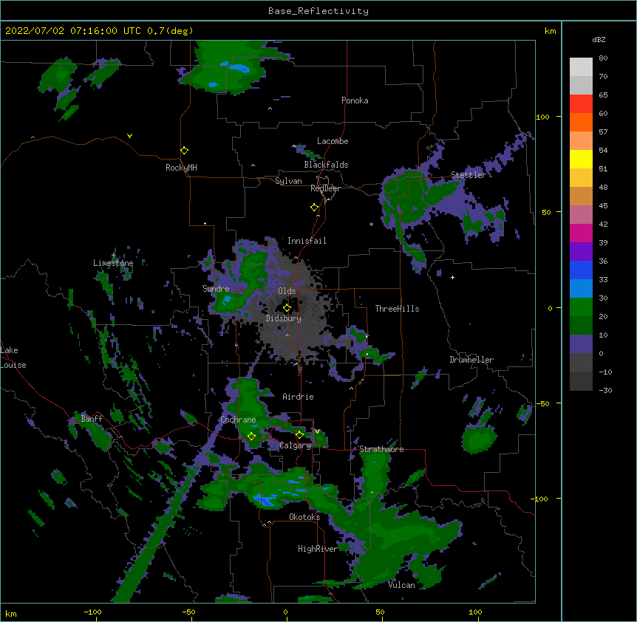637x622 pixels.
Task: Click the Blackfalds city label
Action: click(326, 165)
